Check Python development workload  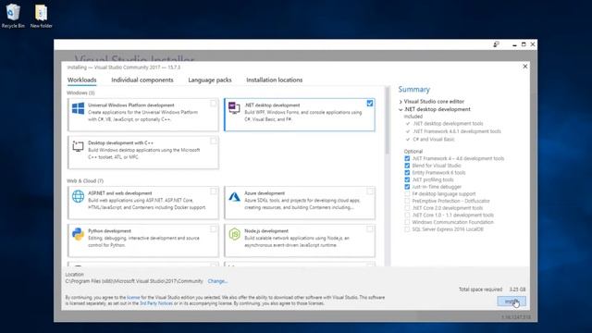click(214, 229)
